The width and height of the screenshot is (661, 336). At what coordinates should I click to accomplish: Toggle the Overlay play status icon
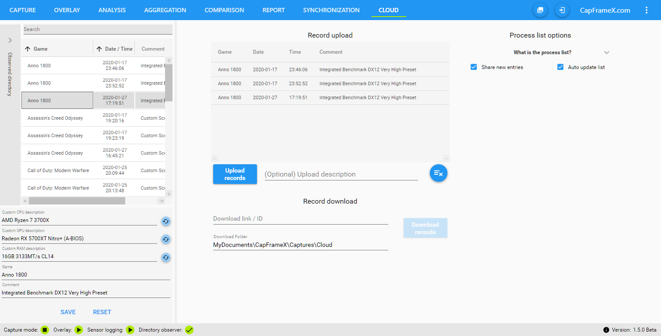(79, 330)
